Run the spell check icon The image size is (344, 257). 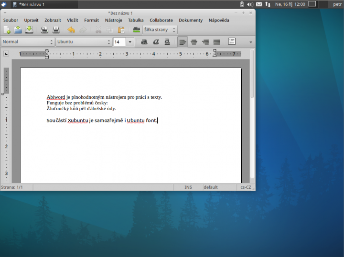point(137,30)
